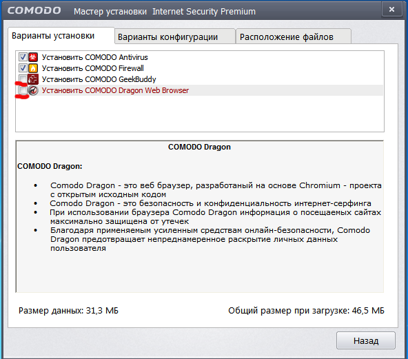
Task: Click the Назад button
Action: coord(365,340)
